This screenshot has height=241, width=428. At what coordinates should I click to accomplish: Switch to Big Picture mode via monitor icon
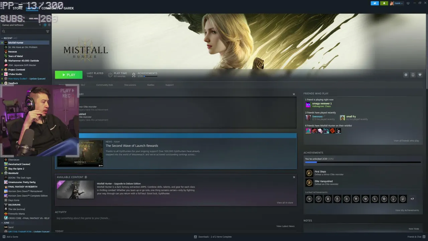coord(408,3)
